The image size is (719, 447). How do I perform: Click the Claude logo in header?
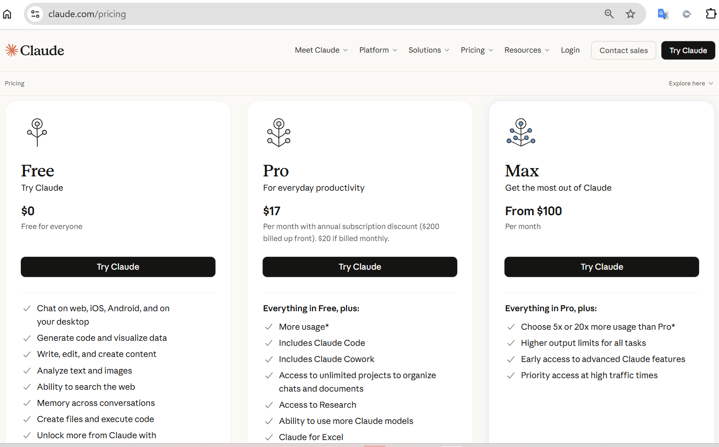tap(35, 50)
